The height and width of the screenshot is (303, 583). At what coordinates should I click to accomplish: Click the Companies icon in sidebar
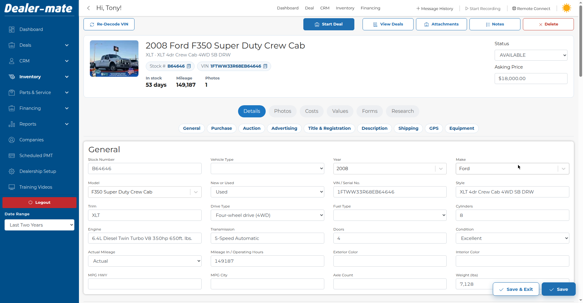[12, 140]
